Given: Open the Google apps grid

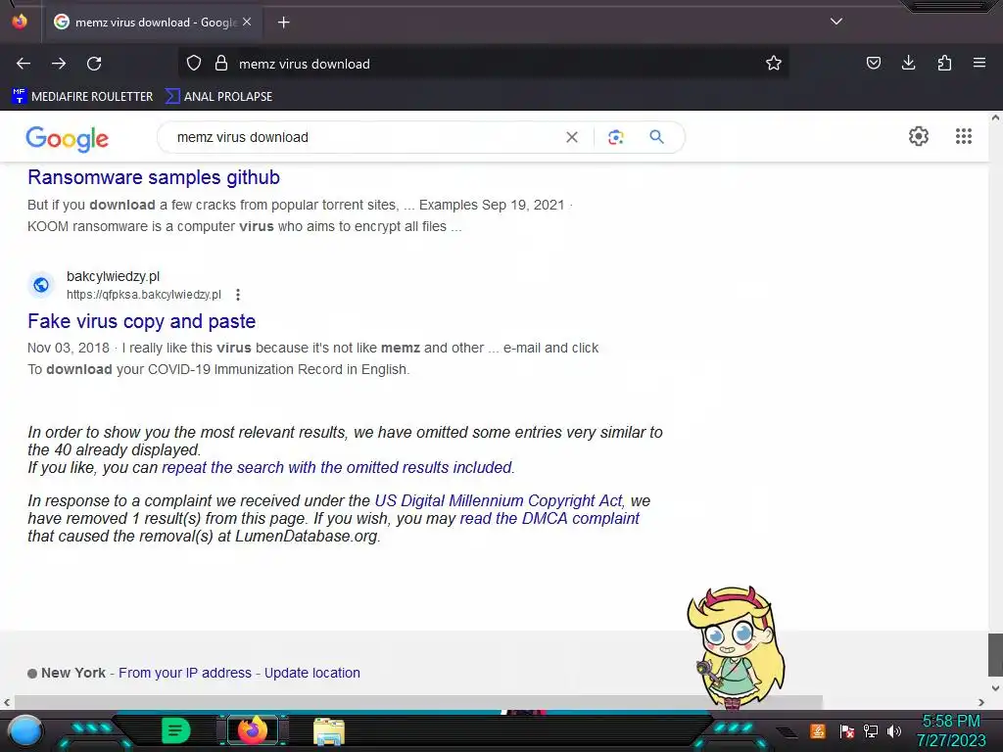Looking at the screenshot, I should click(x=964, y=136).
